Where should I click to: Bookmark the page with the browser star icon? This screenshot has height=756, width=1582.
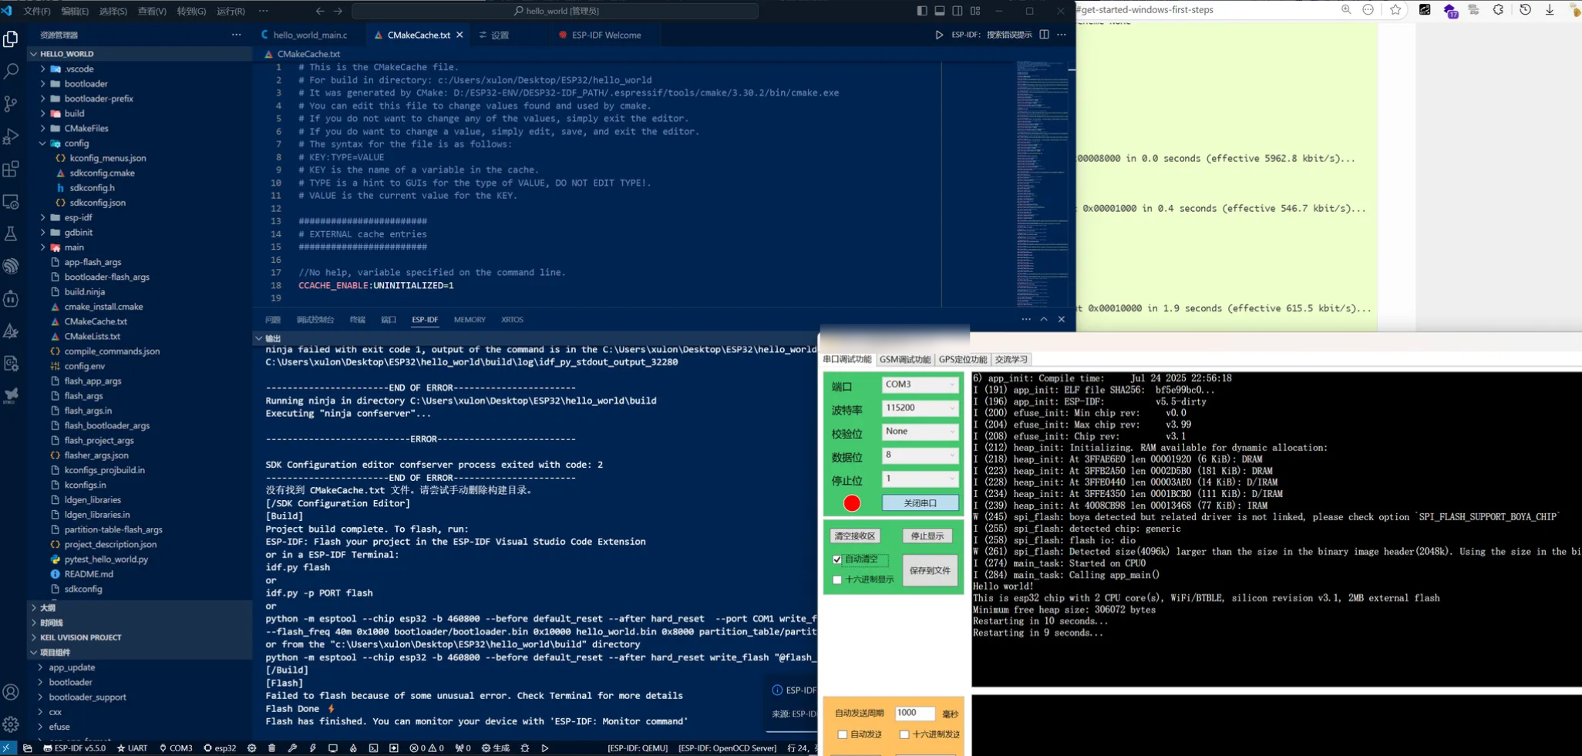click(1395, 10)
